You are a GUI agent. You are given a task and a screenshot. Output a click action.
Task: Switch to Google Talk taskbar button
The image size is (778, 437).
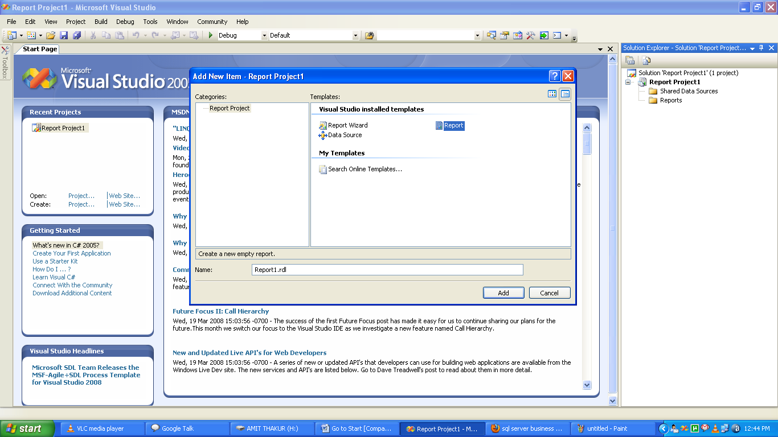tap(186, 428)
